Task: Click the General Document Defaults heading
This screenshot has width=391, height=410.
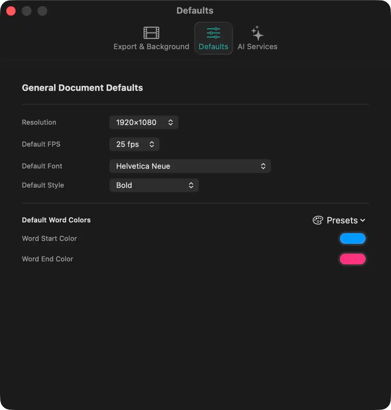Action: coord(82,88)
